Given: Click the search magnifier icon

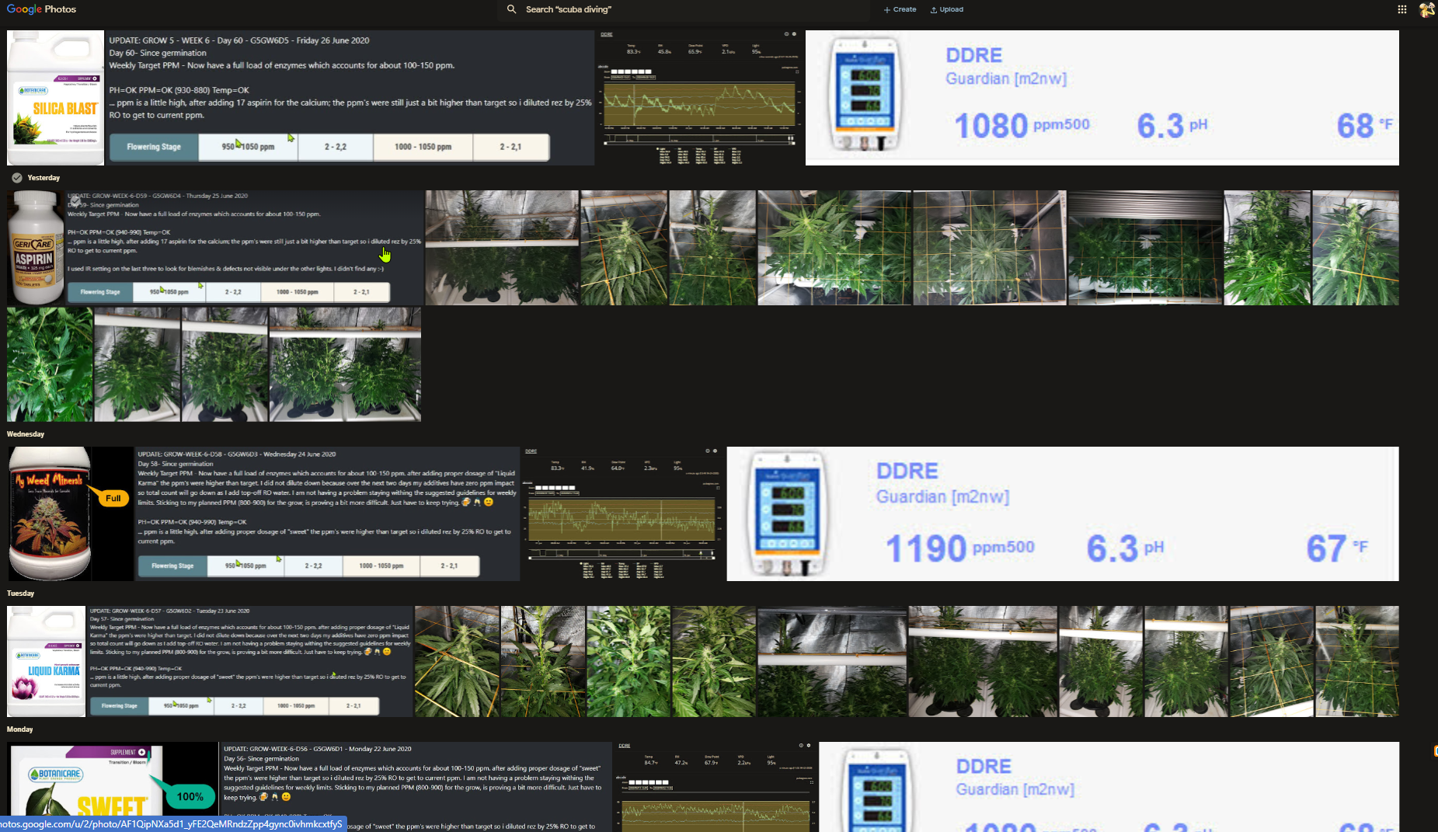Looking at the screenshot, I should click(511, 9).
